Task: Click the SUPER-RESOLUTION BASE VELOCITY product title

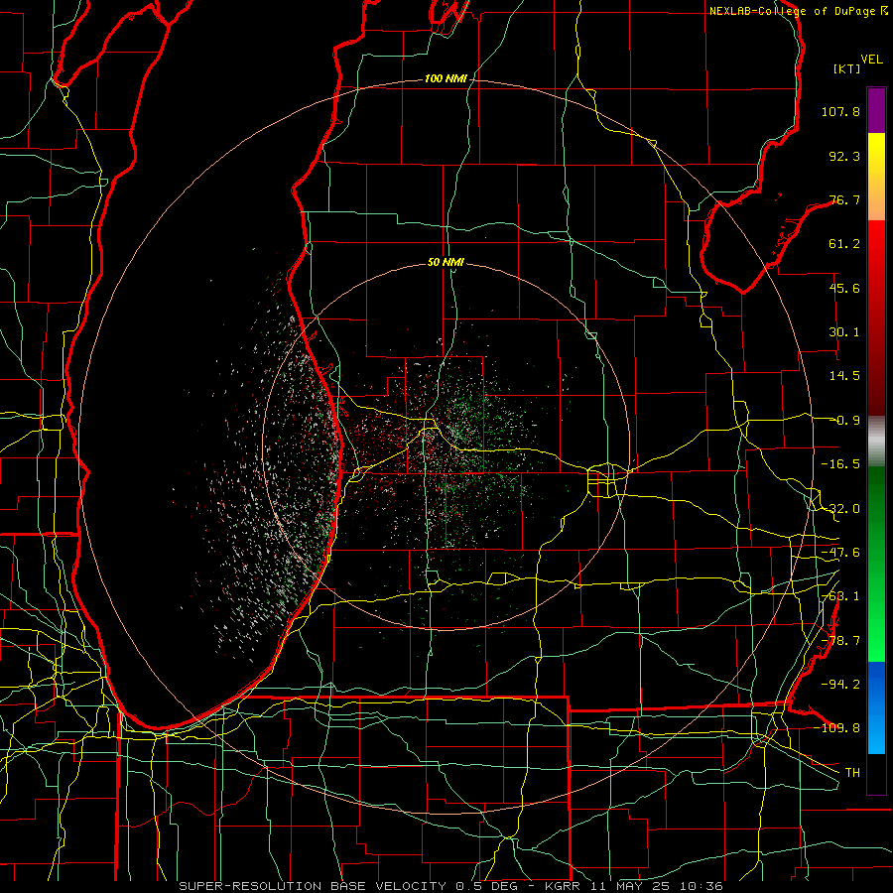Action: point(313,886)
